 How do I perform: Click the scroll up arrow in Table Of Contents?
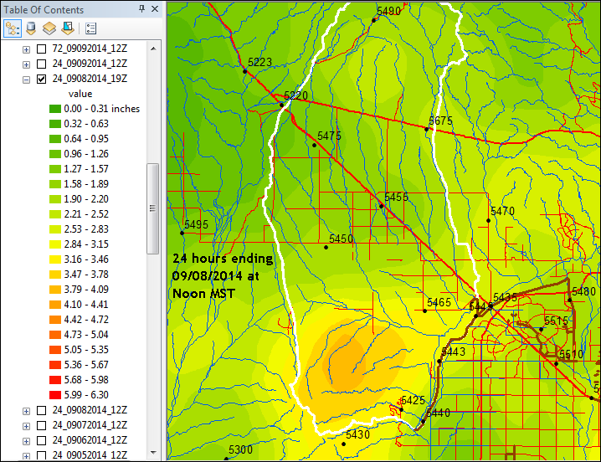[153, 49]
